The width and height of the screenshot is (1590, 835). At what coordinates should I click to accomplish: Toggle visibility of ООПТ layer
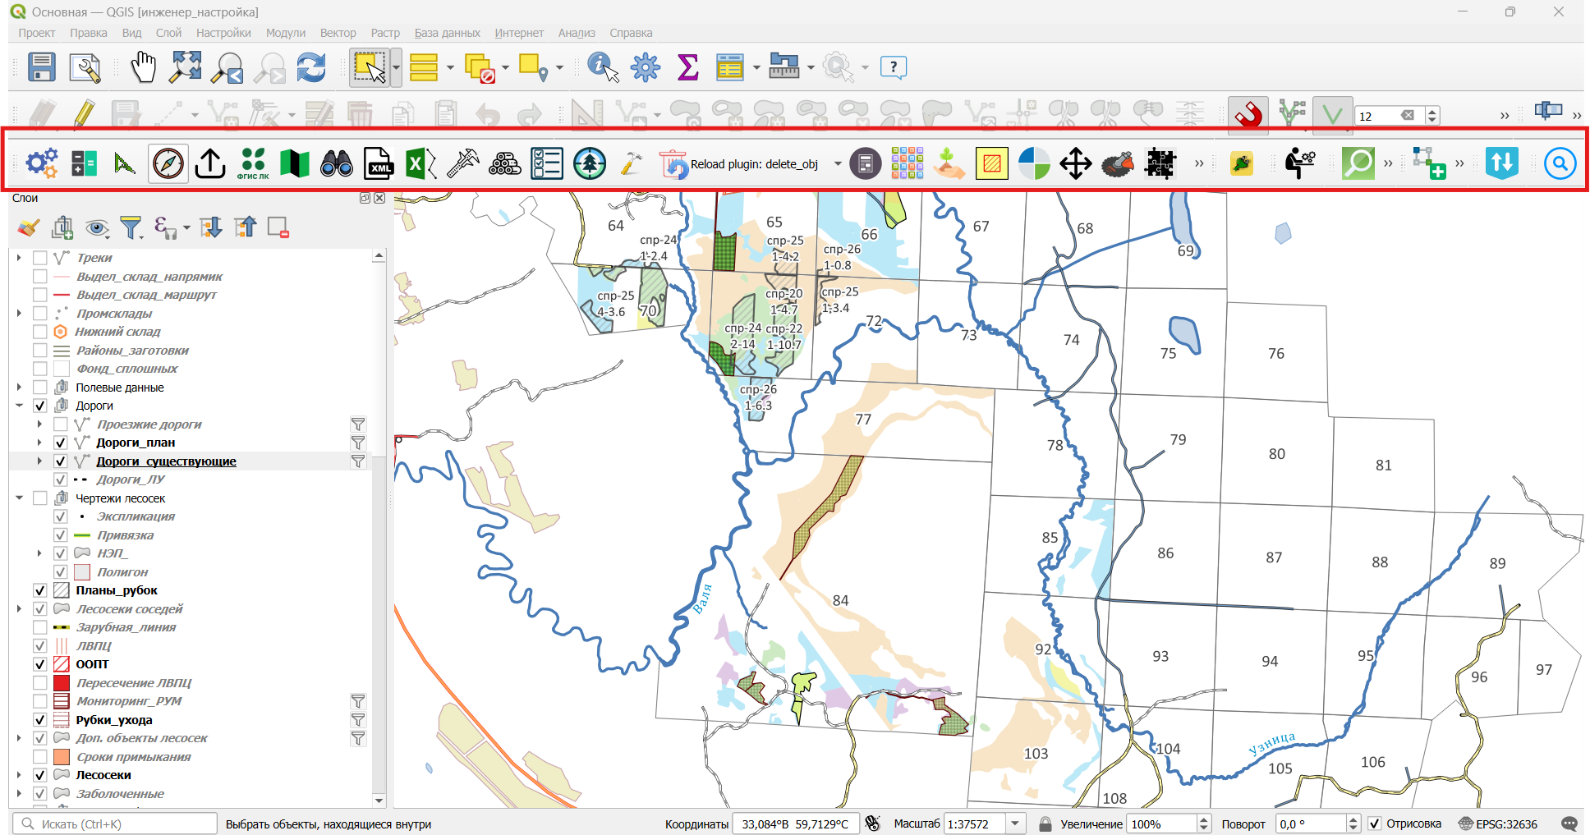click(39, 664)
